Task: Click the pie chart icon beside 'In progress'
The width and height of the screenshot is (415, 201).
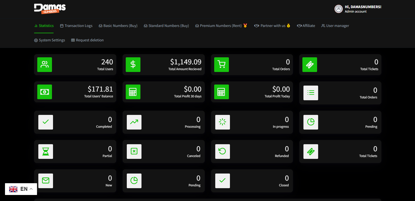Action: (311, 122)
